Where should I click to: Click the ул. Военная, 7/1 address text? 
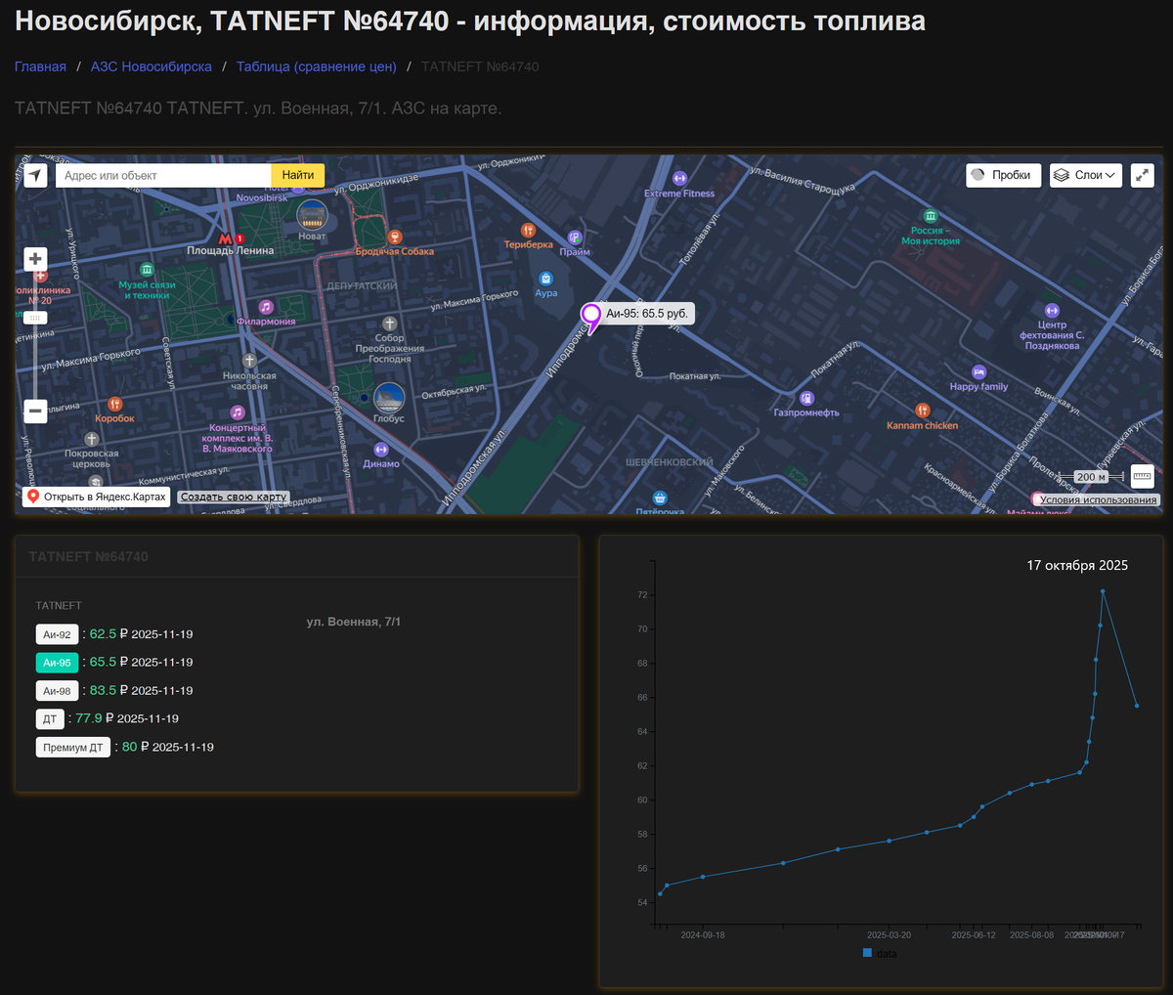tap(354, 622)
